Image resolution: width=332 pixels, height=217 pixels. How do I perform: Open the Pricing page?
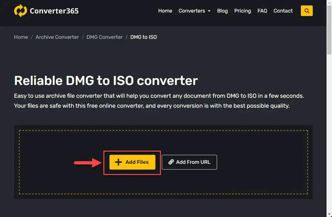click(242, 11)
